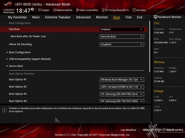Viewport: 185px width, 138px height.
Task: Click the settings gear next to the clock
Action: [32, 9]
